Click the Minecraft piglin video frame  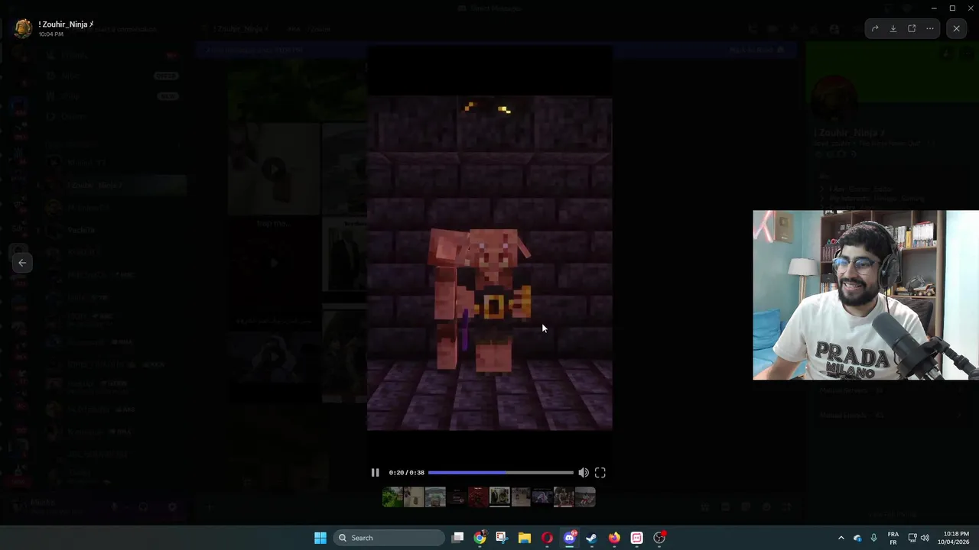click(489, 263)
